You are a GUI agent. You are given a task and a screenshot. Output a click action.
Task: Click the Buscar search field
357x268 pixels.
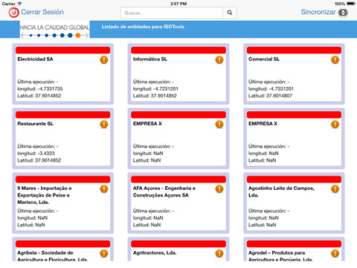[x=172, y=13]
